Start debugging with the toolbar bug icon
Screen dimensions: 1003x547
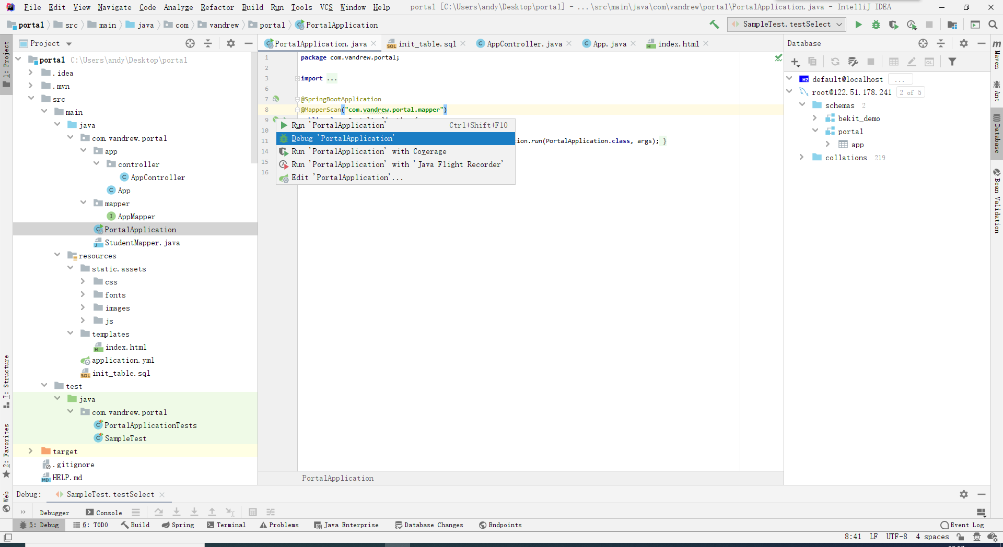[876, 25]
